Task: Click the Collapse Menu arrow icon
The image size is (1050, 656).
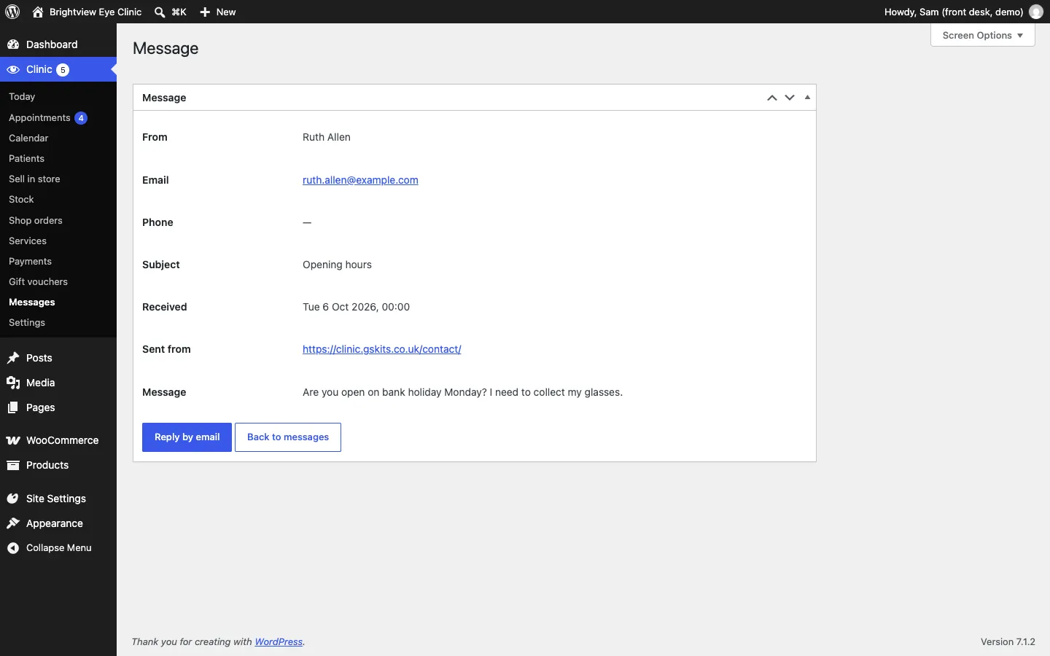Action: pyautogui.click(x=13, y=548)
